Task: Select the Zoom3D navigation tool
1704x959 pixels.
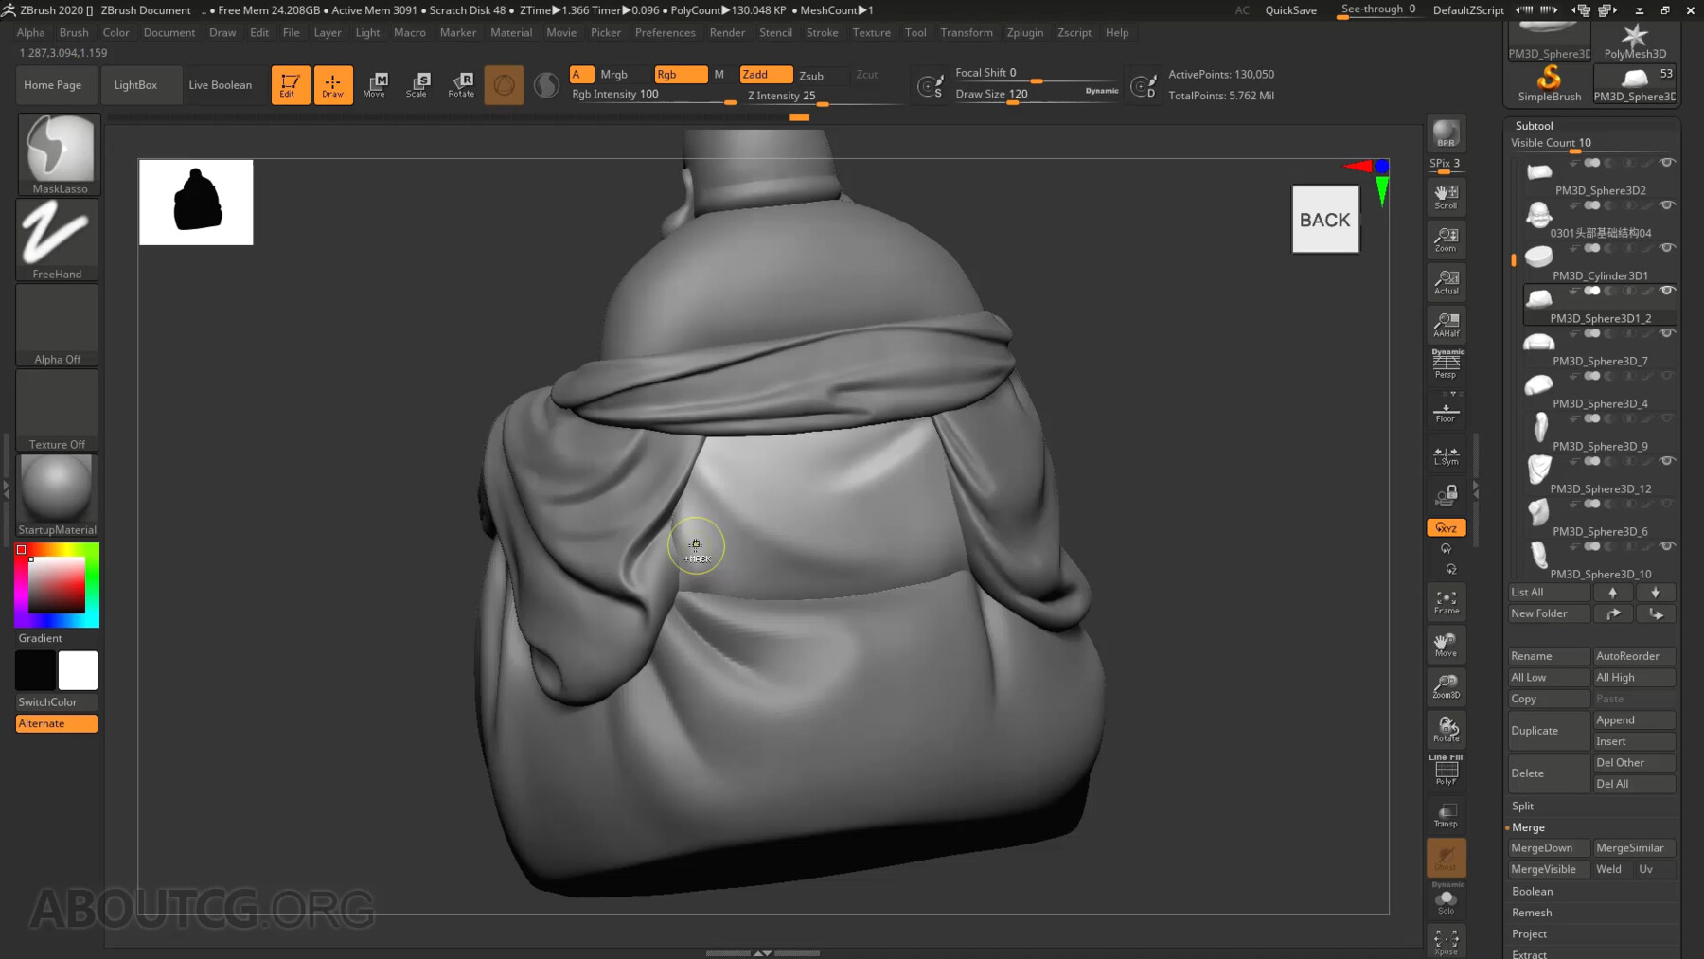Action: point(1446,687)
